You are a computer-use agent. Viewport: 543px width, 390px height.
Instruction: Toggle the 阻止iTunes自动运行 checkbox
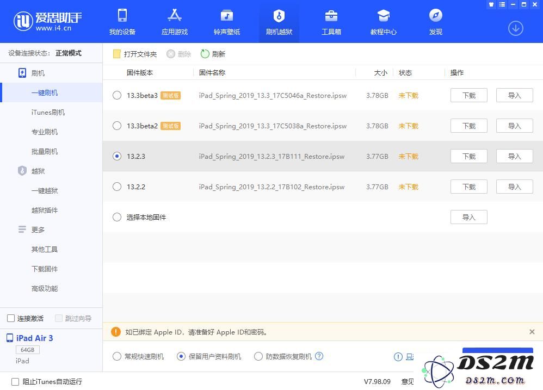15,382
